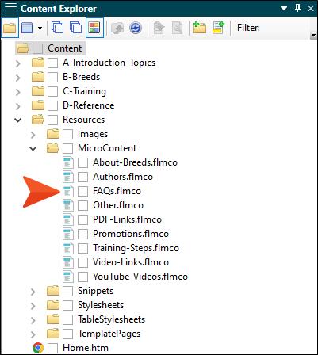Click the New Folder icon with plus
Viewport: 318px width, 355px height.
coord(200,28)
